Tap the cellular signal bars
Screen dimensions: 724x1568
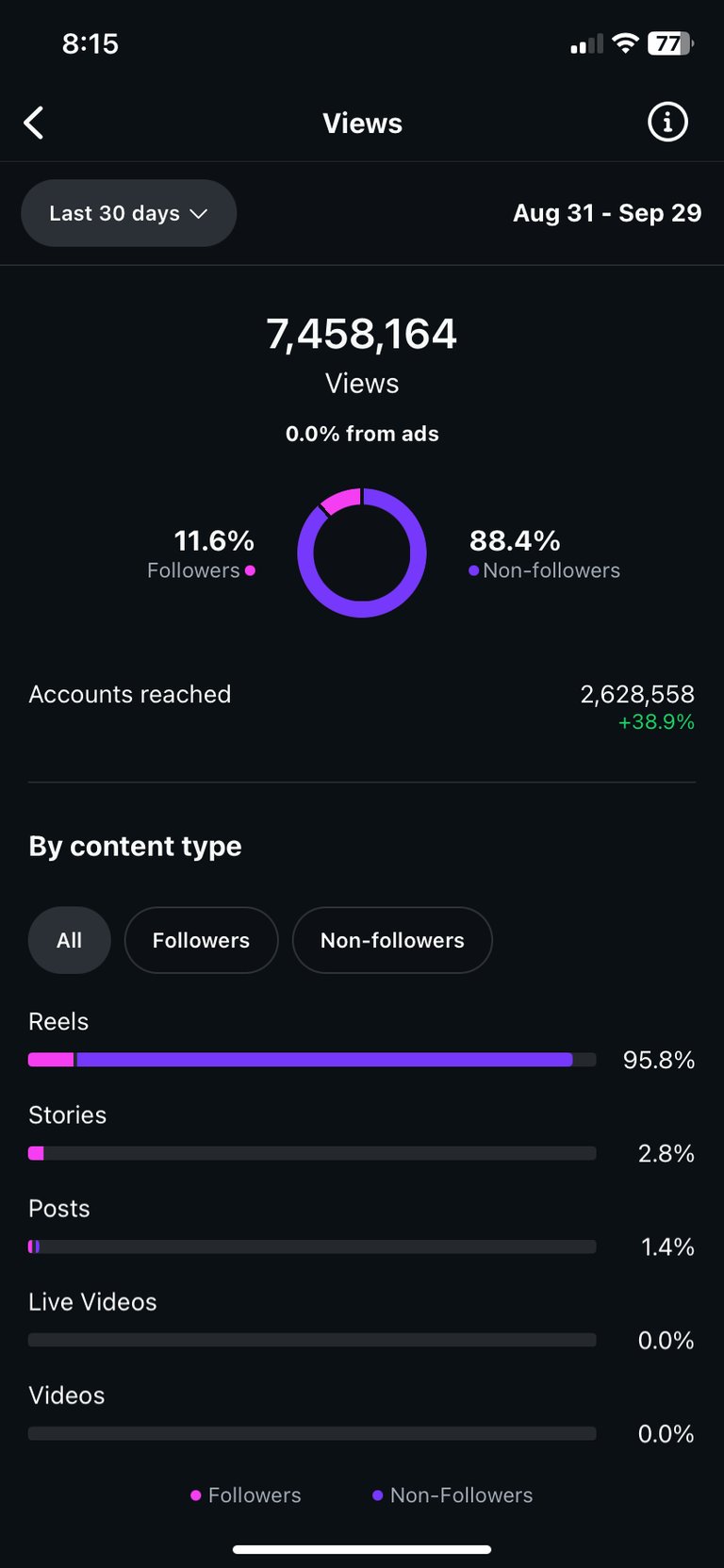585,44
